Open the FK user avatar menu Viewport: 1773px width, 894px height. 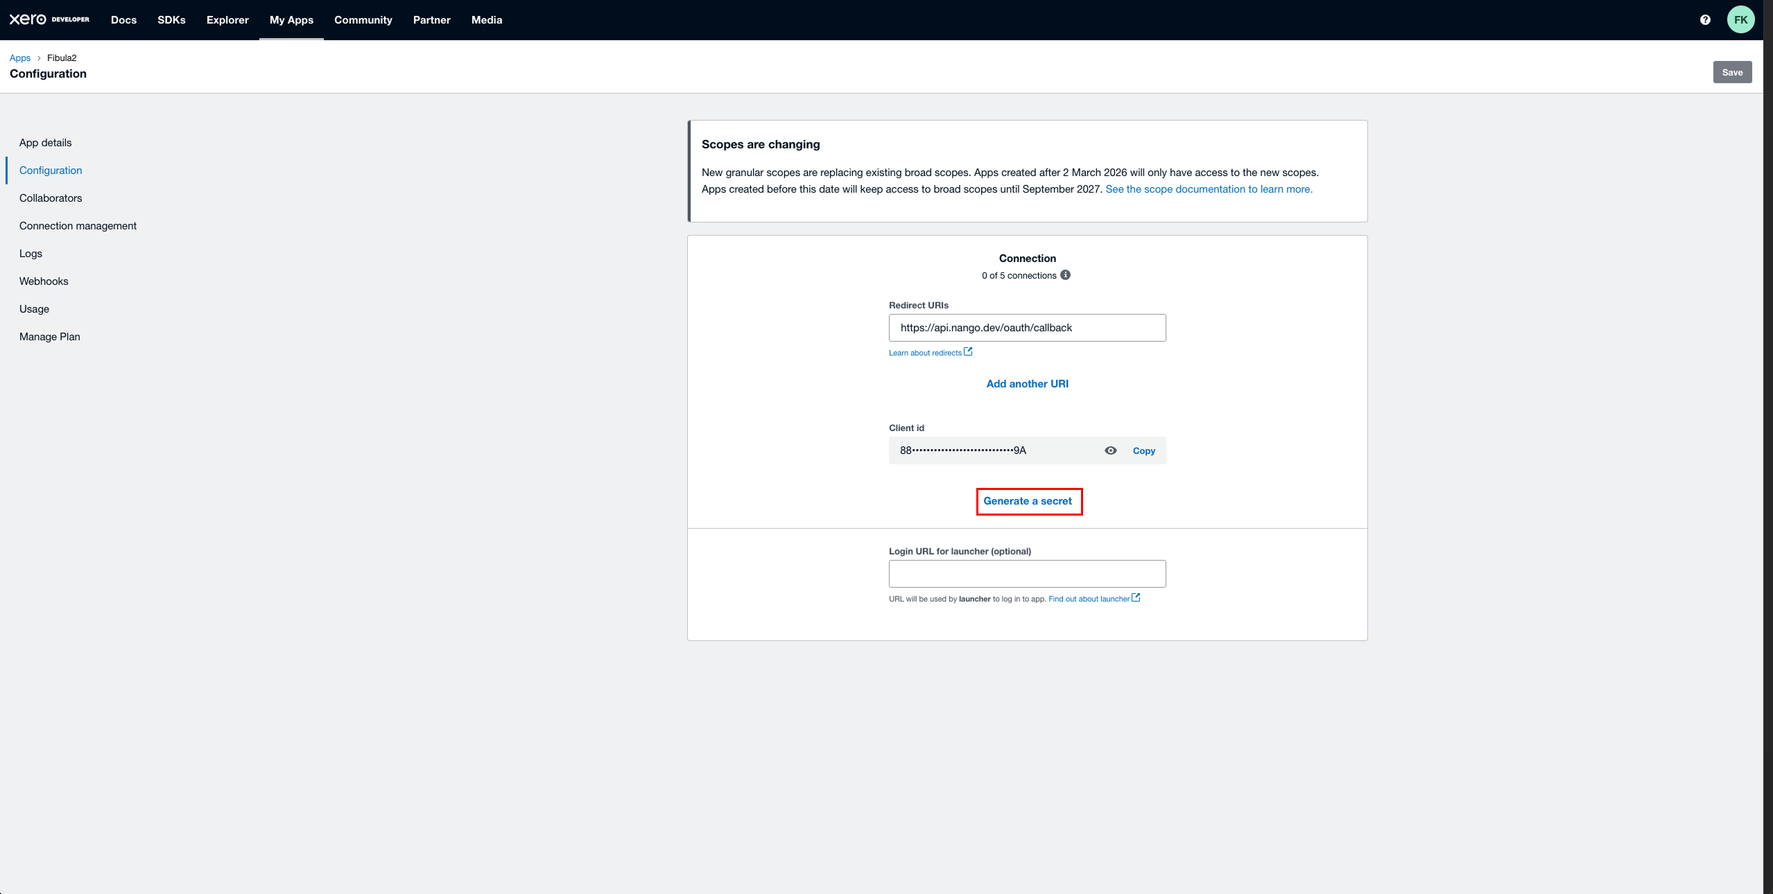pyautogui.click(x=1740, y=20)
